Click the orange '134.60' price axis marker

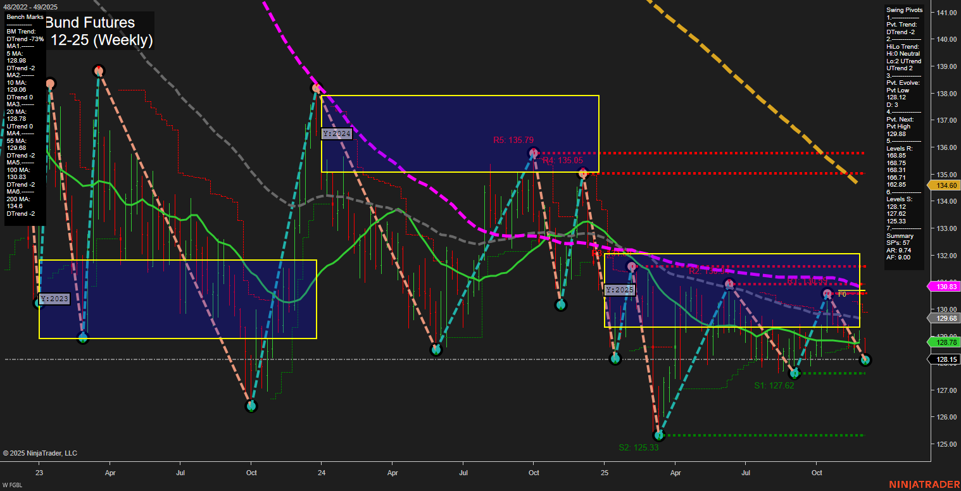pyautogui.click(x=943, y=185)
